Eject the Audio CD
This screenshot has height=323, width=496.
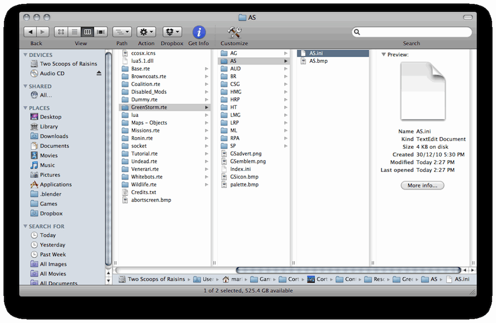(x=99, y=73)
